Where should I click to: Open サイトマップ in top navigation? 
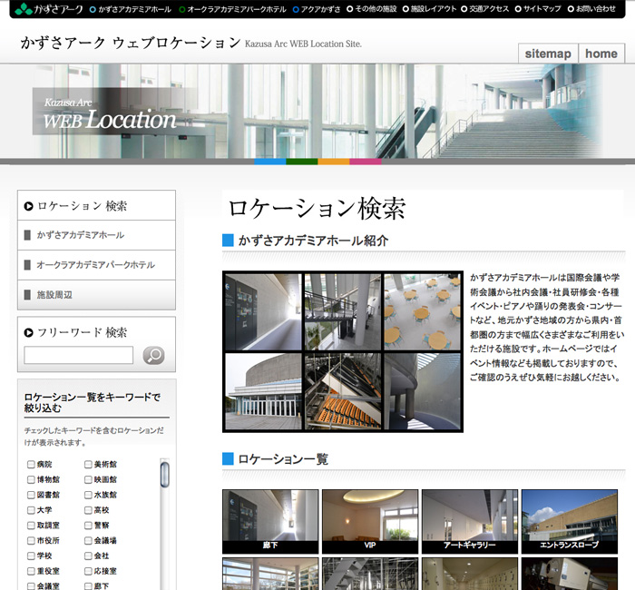pos(538,8)
